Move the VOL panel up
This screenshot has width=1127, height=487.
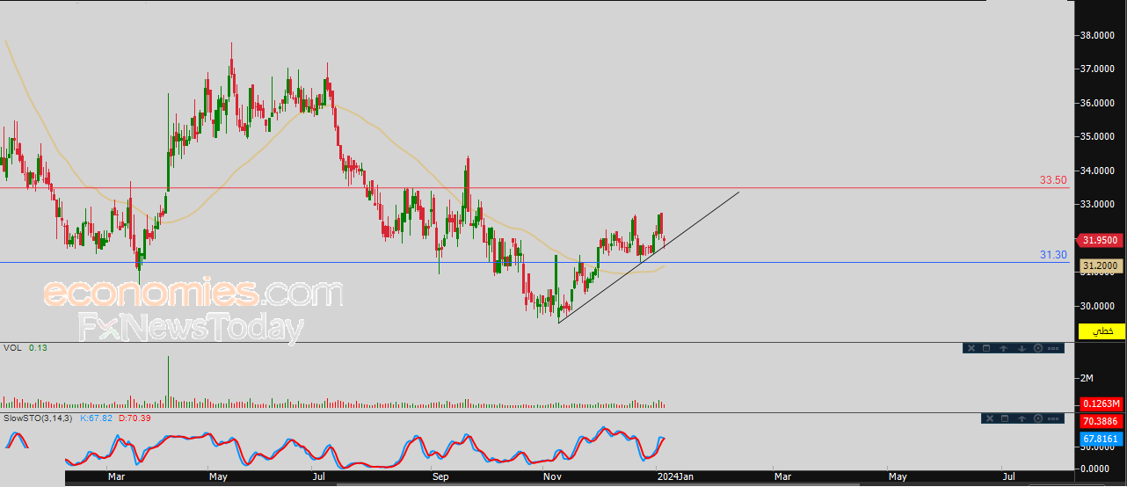[x=1004, y=348]
